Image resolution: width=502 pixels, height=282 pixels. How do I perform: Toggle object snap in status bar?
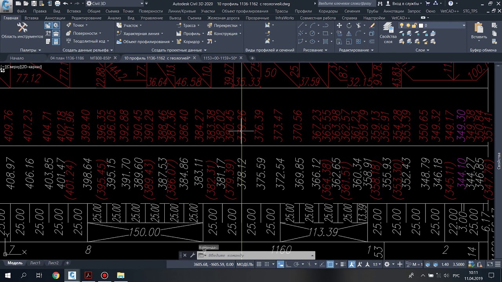330,264
